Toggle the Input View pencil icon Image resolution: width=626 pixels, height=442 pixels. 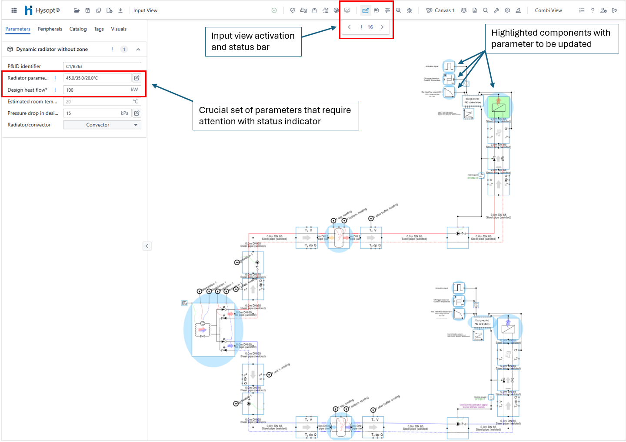pyautogui.click(x=366, y=10)
